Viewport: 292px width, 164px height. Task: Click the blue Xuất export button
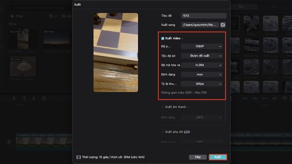pos(217,157)
